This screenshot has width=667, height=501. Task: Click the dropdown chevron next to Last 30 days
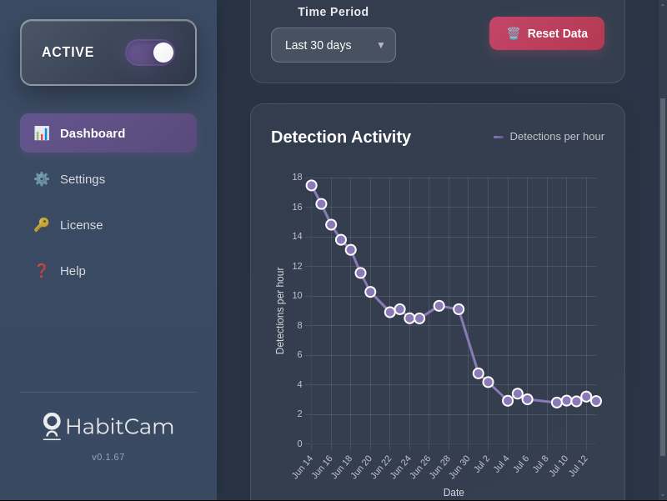(382, 46)
